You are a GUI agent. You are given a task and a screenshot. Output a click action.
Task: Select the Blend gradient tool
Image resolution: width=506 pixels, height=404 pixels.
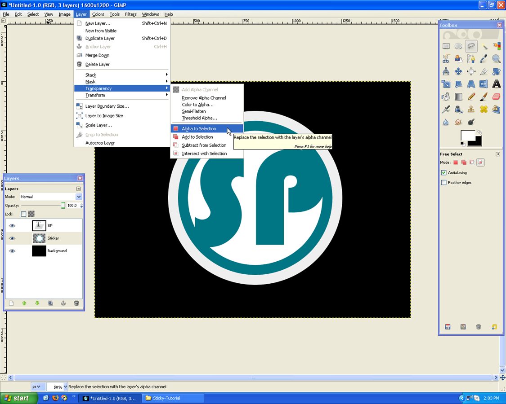(458, 97)
